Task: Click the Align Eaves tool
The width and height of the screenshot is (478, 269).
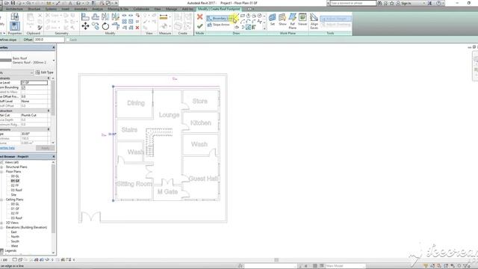Action: [x=314, y=21]
